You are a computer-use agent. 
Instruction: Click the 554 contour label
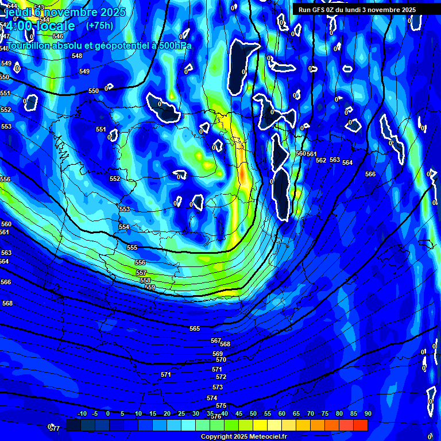[124, 227]
